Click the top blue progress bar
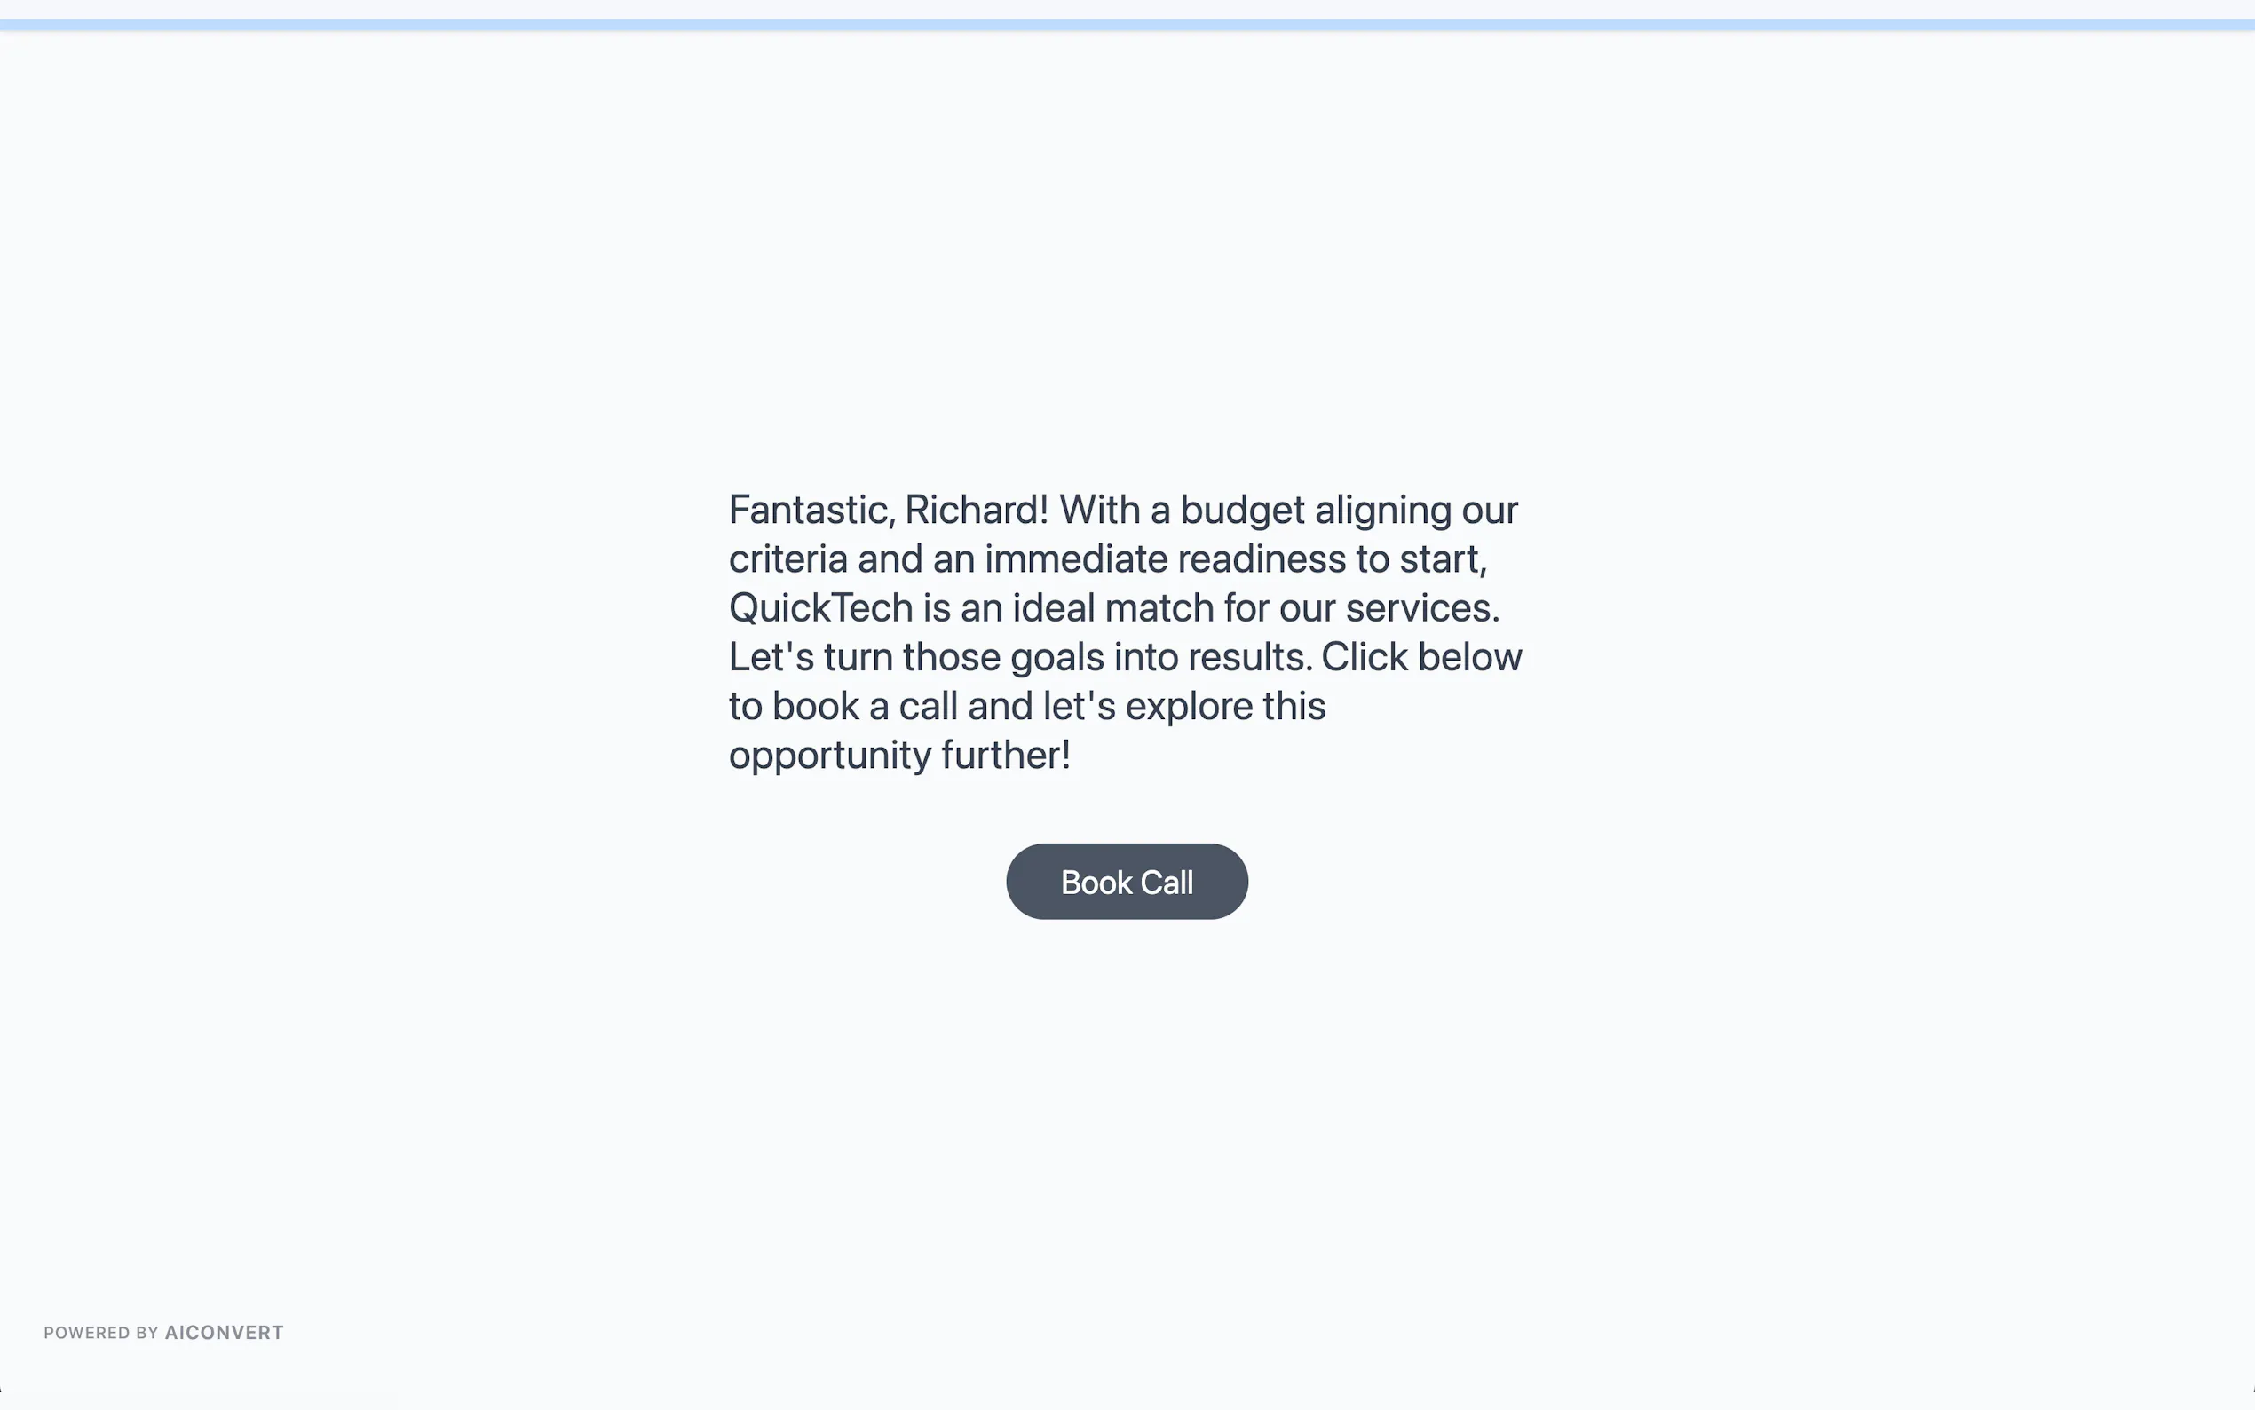The width and height of the screenshot is (2255, 1410). [x=1126, y=24]
